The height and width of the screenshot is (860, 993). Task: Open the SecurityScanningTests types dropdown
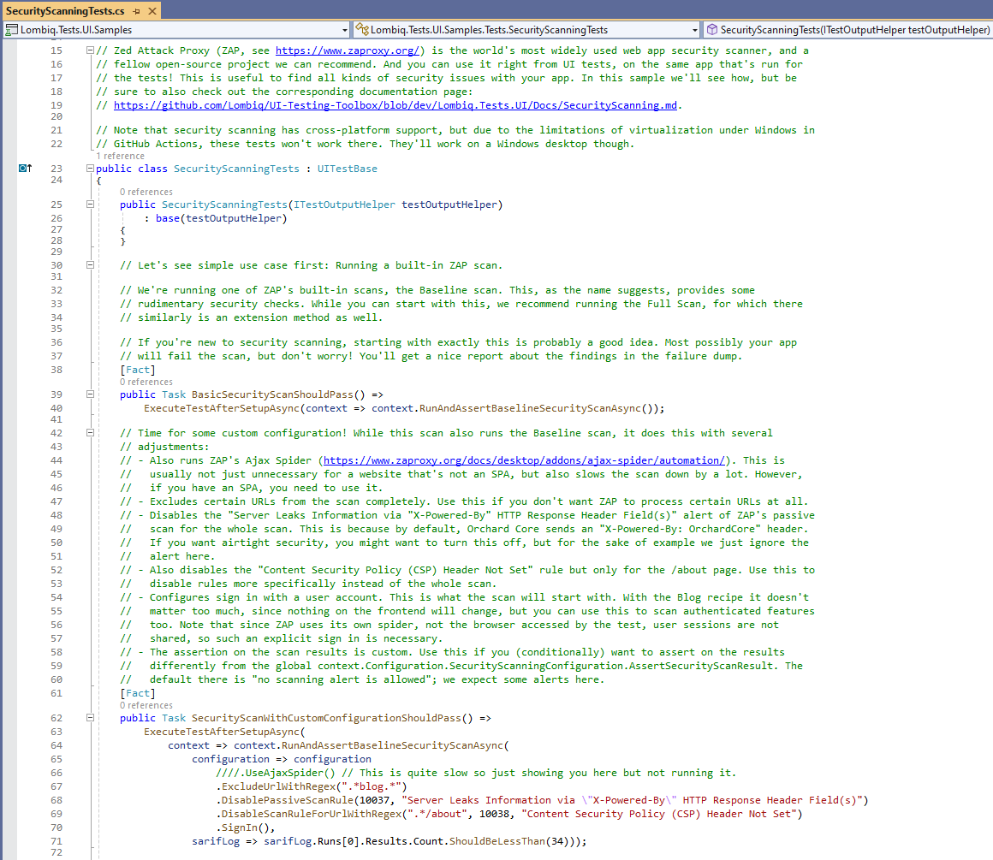527,30
